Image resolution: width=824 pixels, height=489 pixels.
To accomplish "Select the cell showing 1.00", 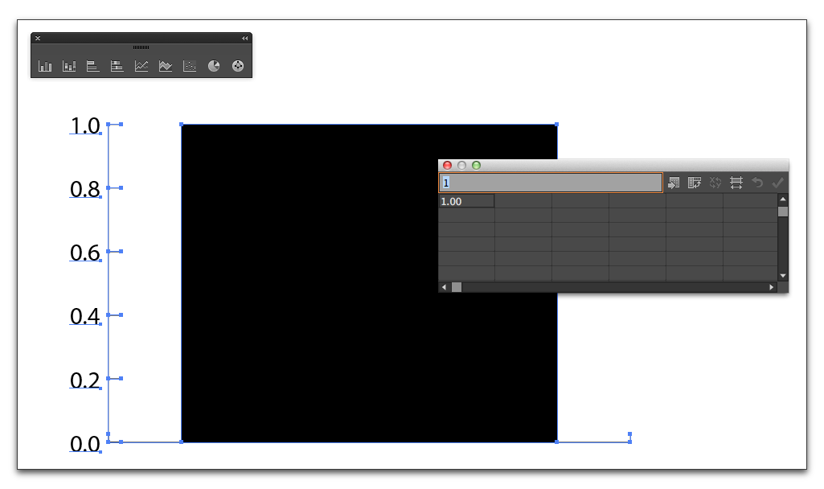I will tap(466, 201).
